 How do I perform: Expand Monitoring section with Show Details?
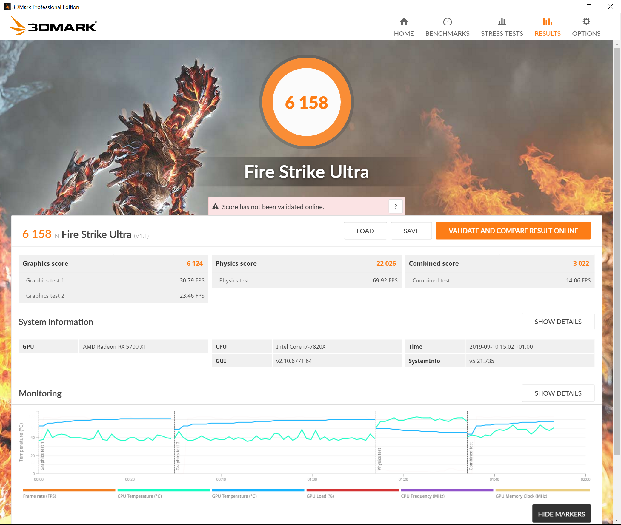tap(558, 393)
